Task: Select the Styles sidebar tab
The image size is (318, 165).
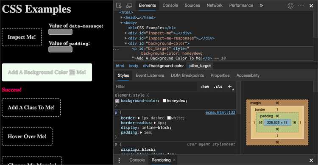Action: tap(123, 76)
